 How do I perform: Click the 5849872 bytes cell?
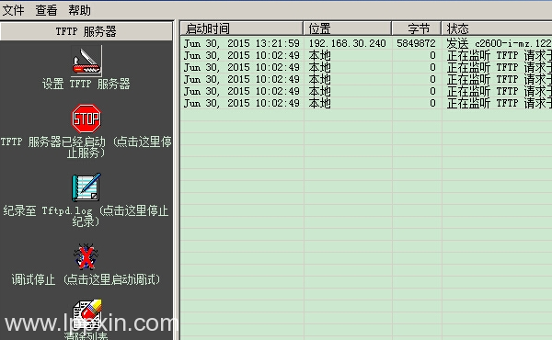[416, 43]
